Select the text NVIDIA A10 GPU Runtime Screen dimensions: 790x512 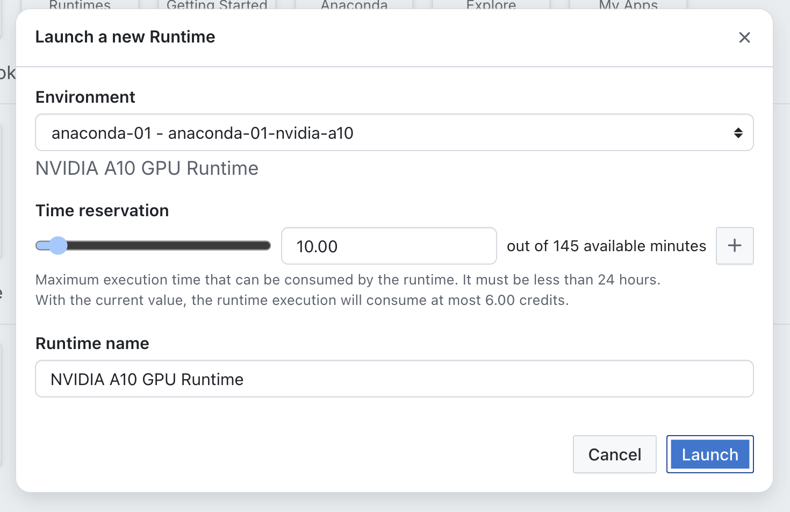(146, 379)
